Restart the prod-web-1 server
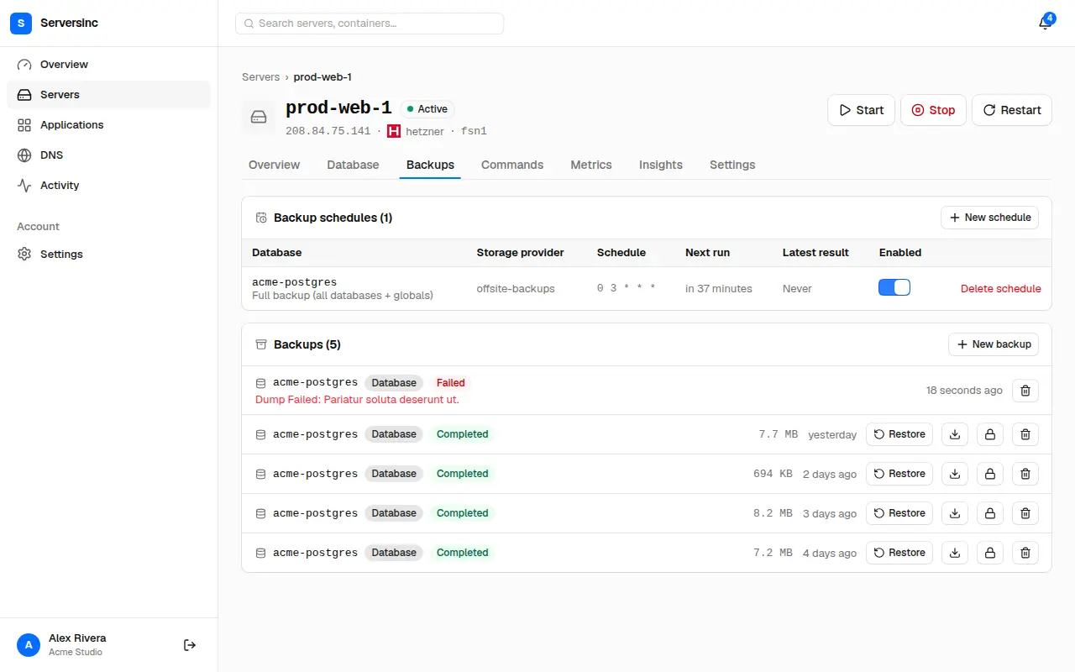1075x672 pixels. point(1012,110)
